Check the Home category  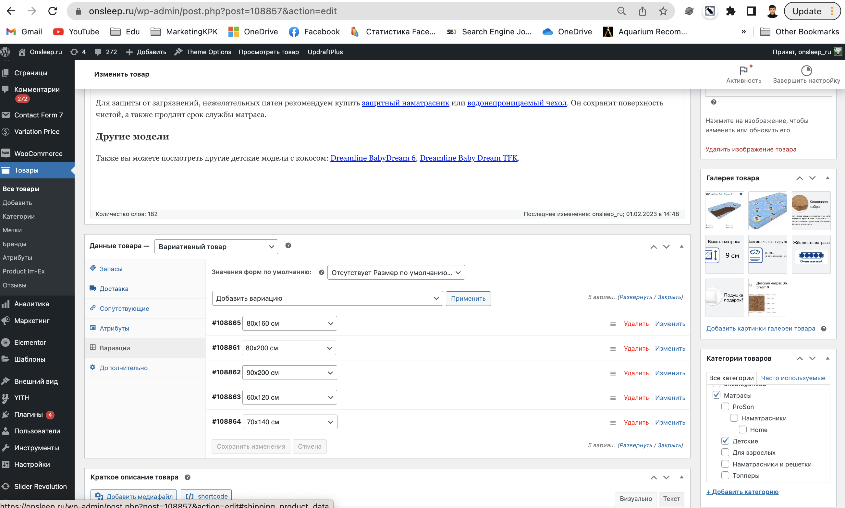pyautogui.click(x=743, y=429)
